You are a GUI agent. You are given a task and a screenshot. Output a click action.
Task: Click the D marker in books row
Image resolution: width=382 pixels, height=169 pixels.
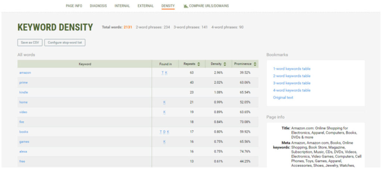(165, 132)
